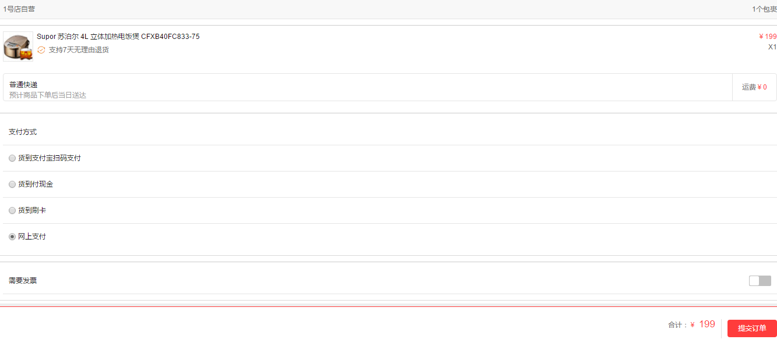Click the 需要发票 label
The image size is (777, 343).
pos(23,281)
